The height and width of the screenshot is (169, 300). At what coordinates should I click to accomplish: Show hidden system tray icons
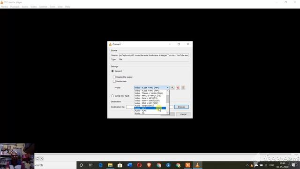pyautogui.click(x=247, y=165)
